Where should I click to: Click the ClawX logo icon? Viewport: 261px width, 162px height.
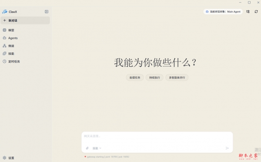pos(5,12)
